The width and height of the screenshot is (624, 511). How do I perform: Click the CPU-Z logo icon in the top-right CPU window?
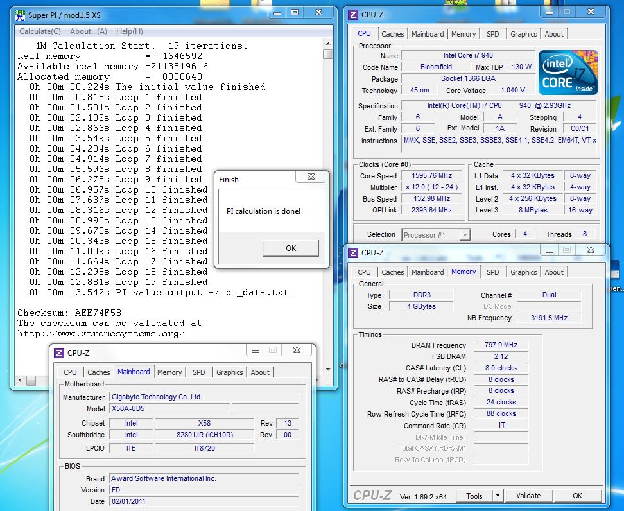pos(352,15)
